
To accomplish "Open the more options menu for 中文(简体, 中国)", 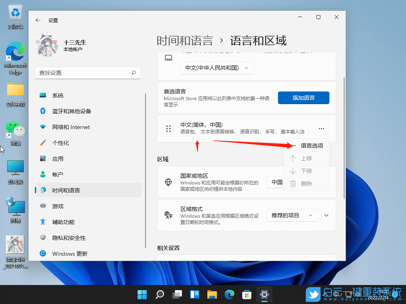I will 321,128.
